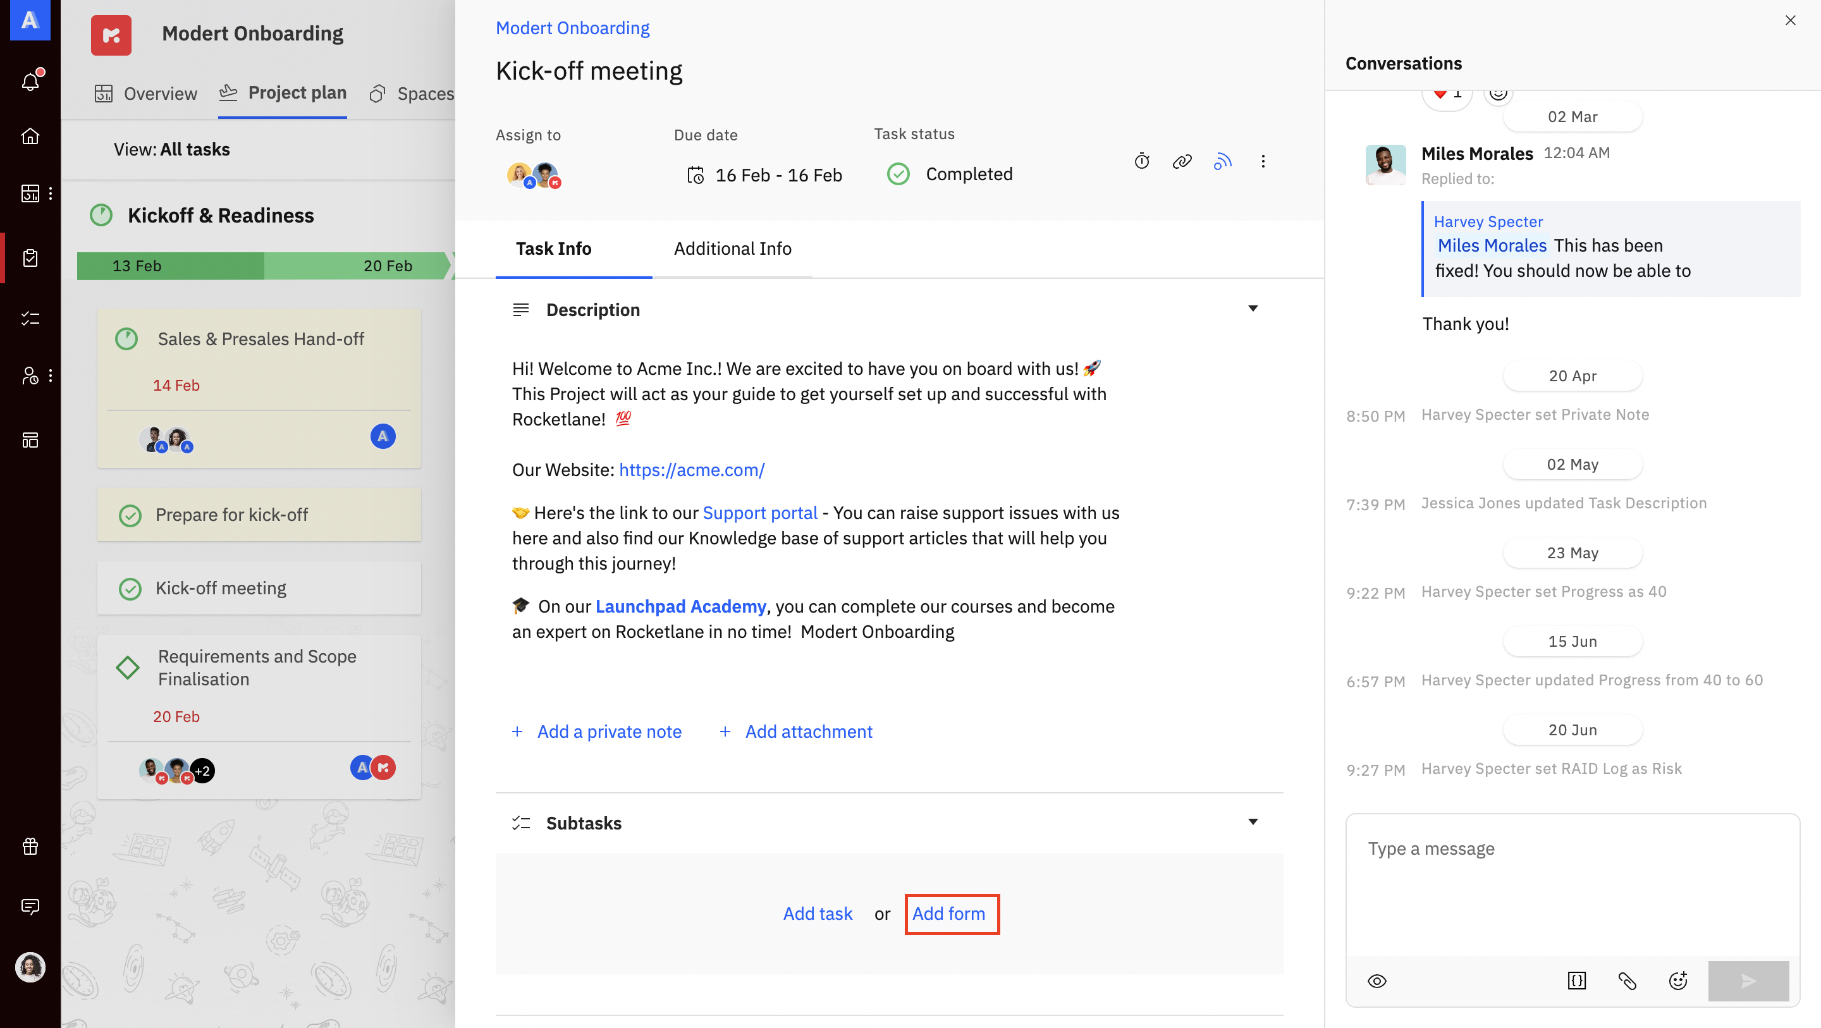
Task: Toggle Completed task status checkmark
Action: 898,174
